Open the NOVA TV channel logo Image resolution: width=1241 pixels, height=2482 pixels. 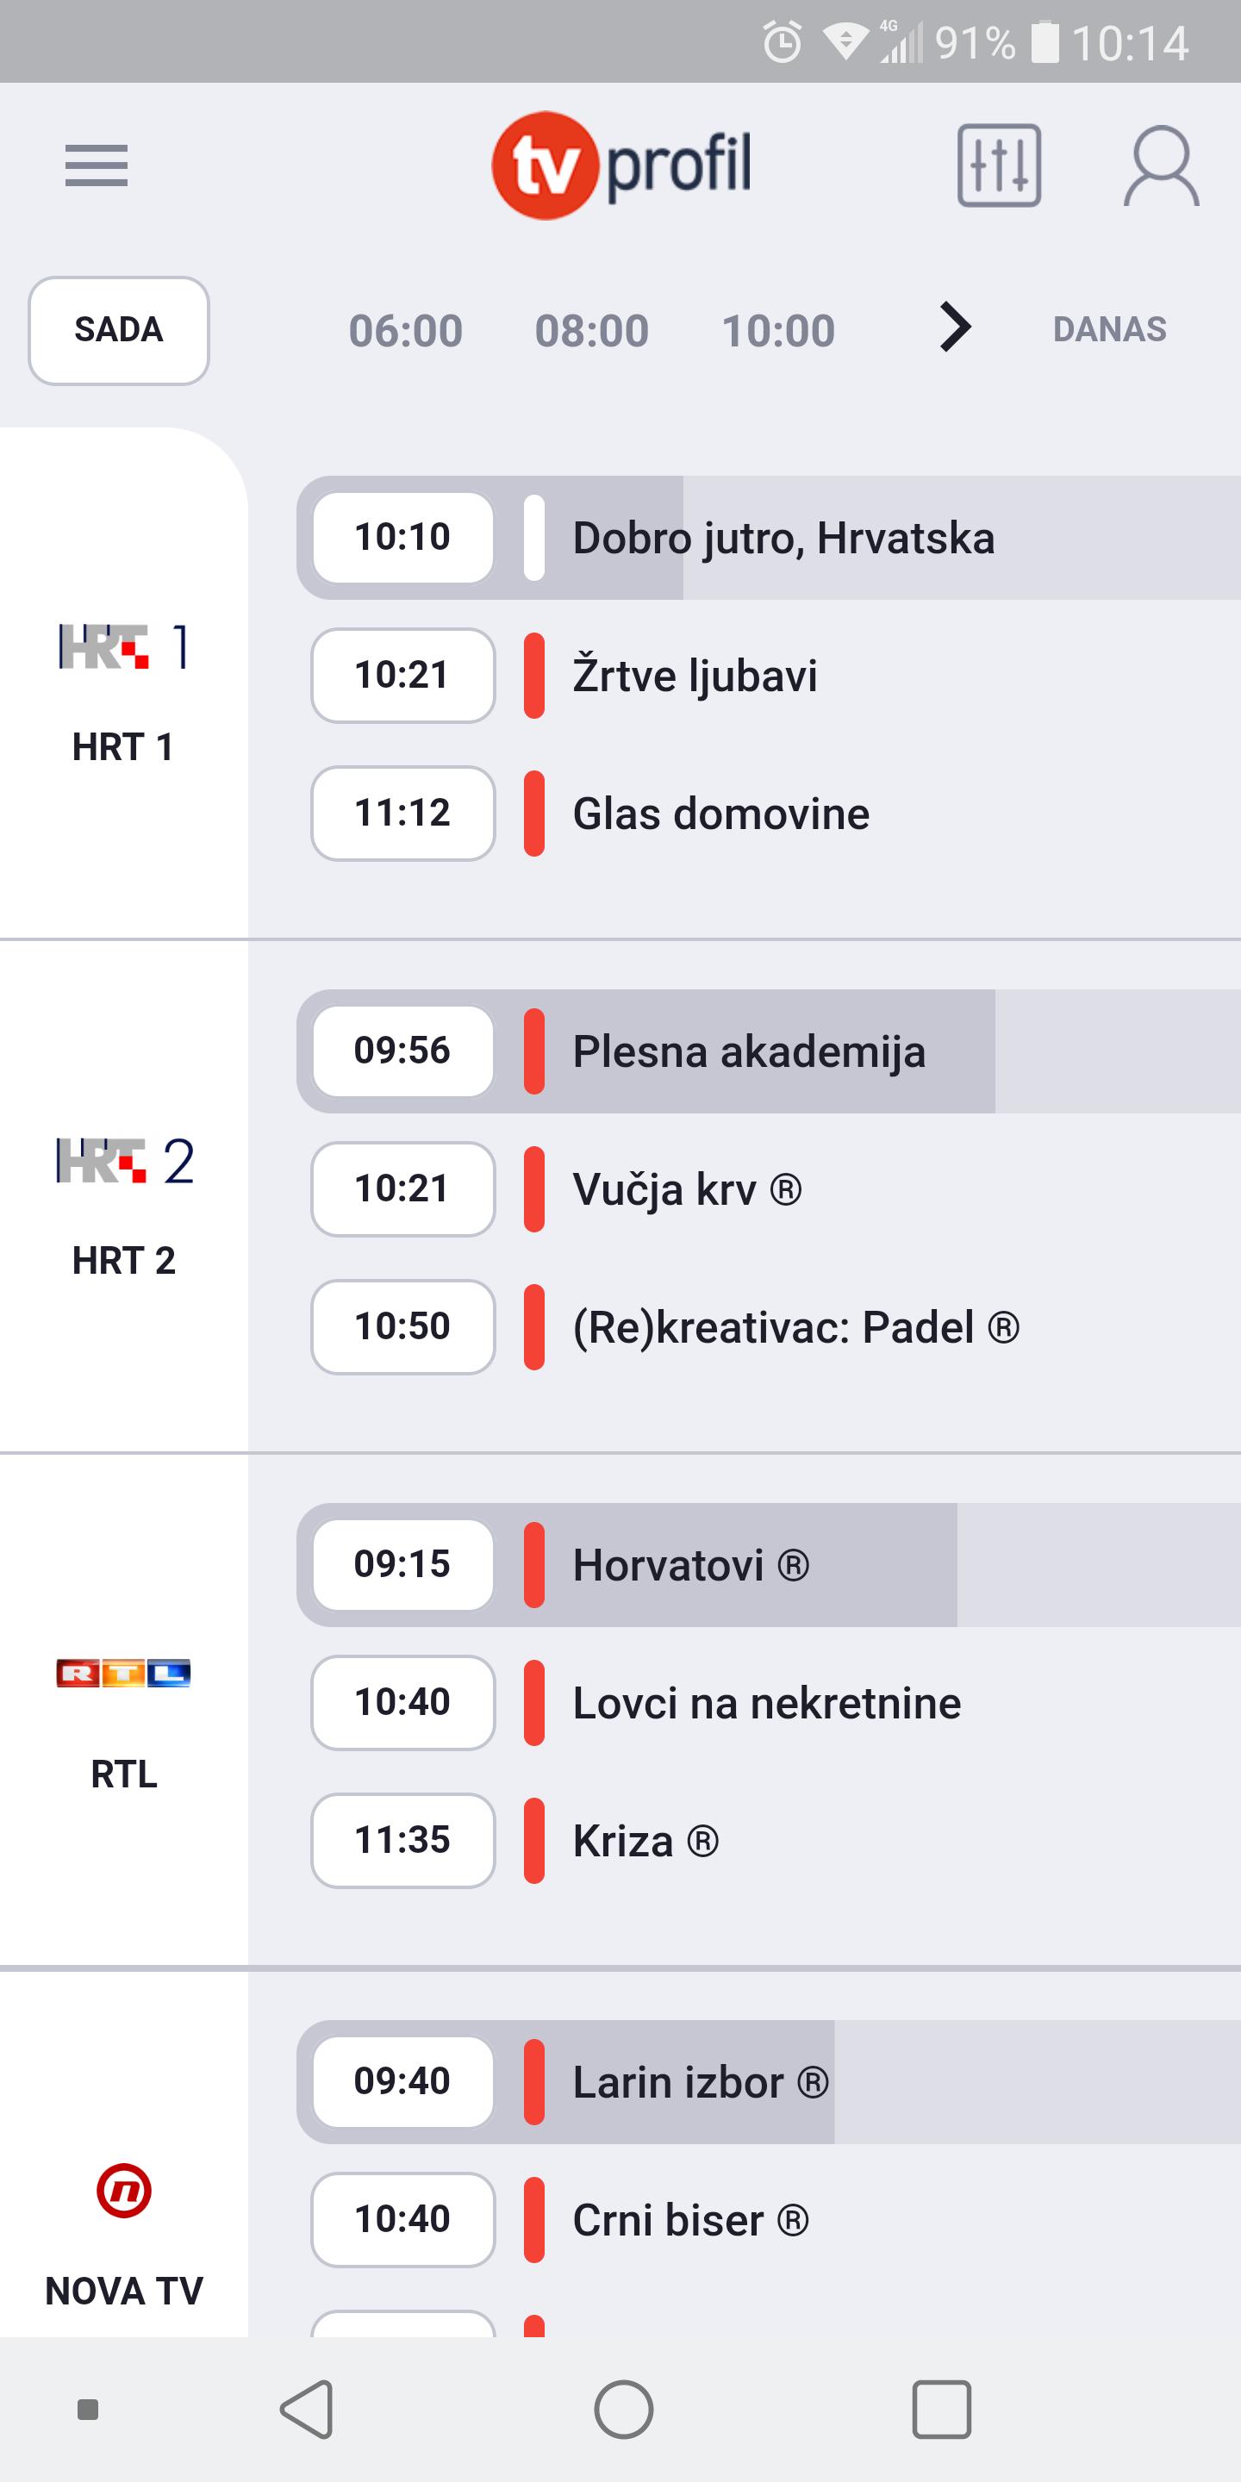(x=123, y=2190)
